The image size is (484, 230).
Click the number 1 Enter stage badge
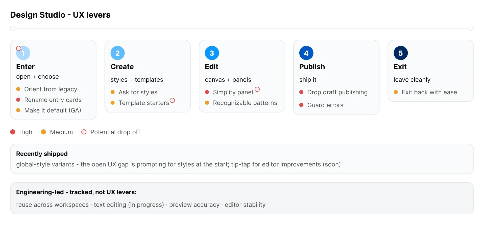23,53
